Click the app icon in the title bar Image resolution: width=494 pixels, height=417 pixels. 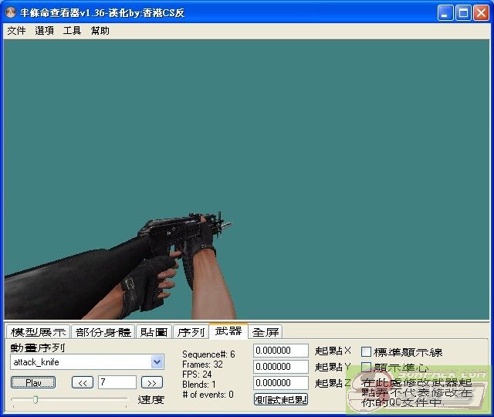(12, 12)
